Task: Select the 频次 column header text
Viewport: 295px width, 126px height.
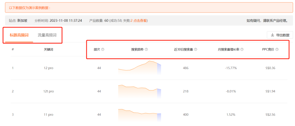Action: tap(97, 50)
